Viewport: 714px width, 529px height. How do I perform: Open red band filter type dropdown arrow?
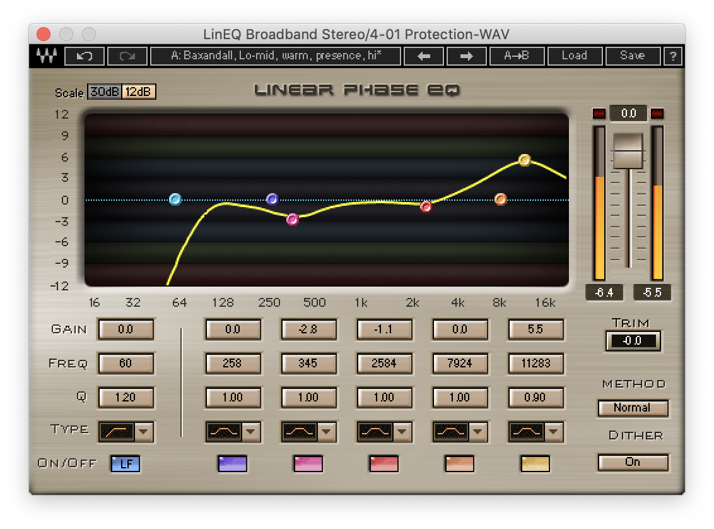pos(402,432)
